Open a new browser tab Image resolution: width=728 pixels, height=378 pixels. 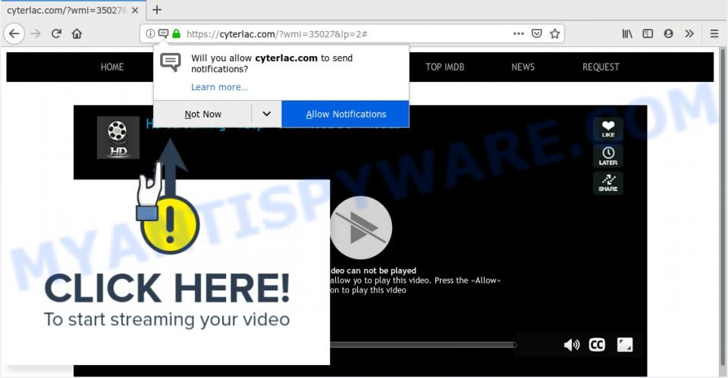point(157,10)
